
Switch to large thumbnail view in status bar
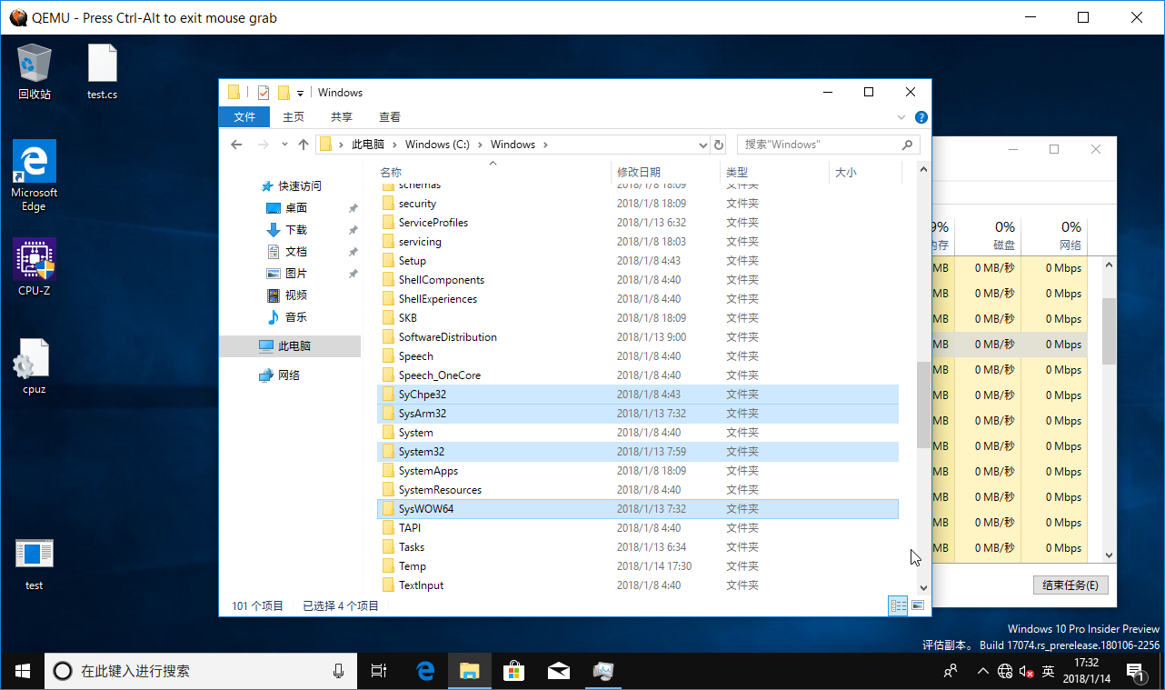(x=918, y=605)
